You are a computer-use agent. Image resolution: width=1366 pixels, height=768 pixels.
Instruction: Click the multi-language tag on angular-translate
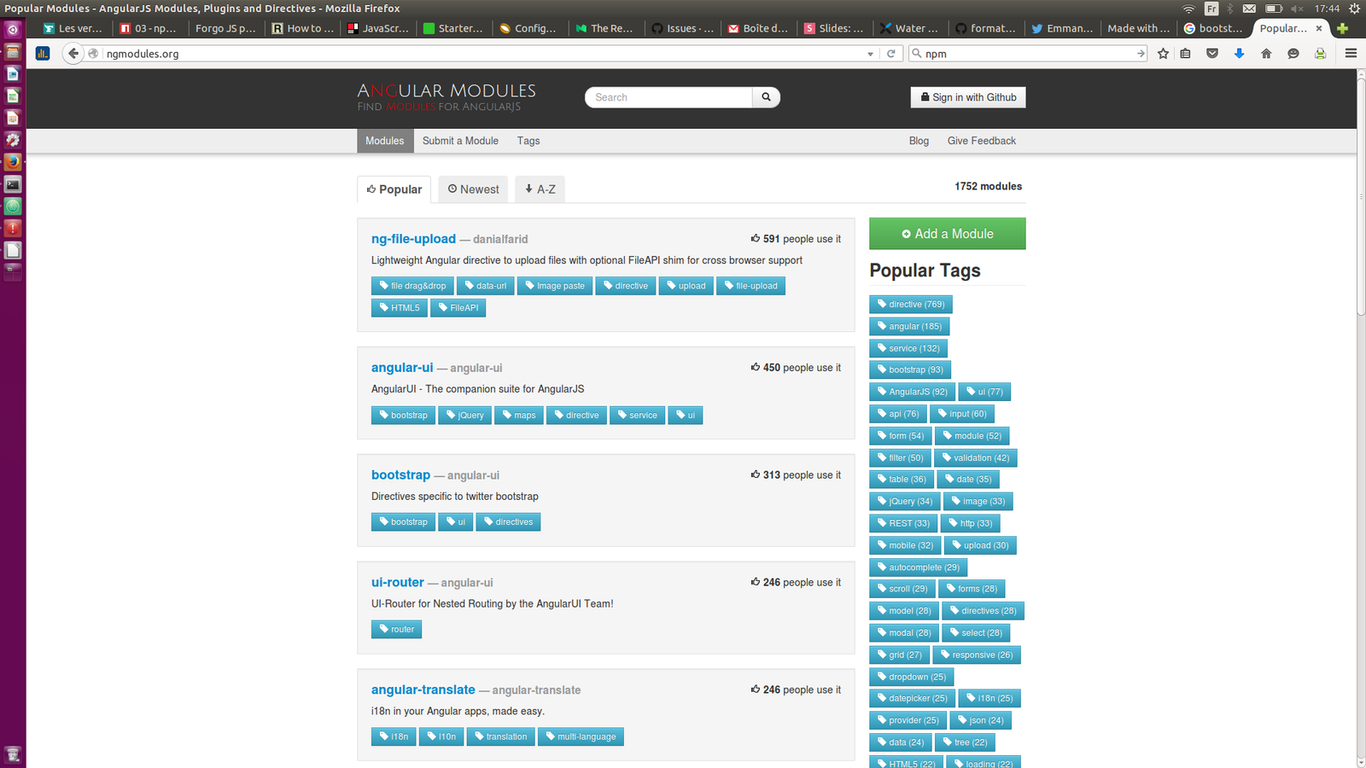(x=581, y=736)
